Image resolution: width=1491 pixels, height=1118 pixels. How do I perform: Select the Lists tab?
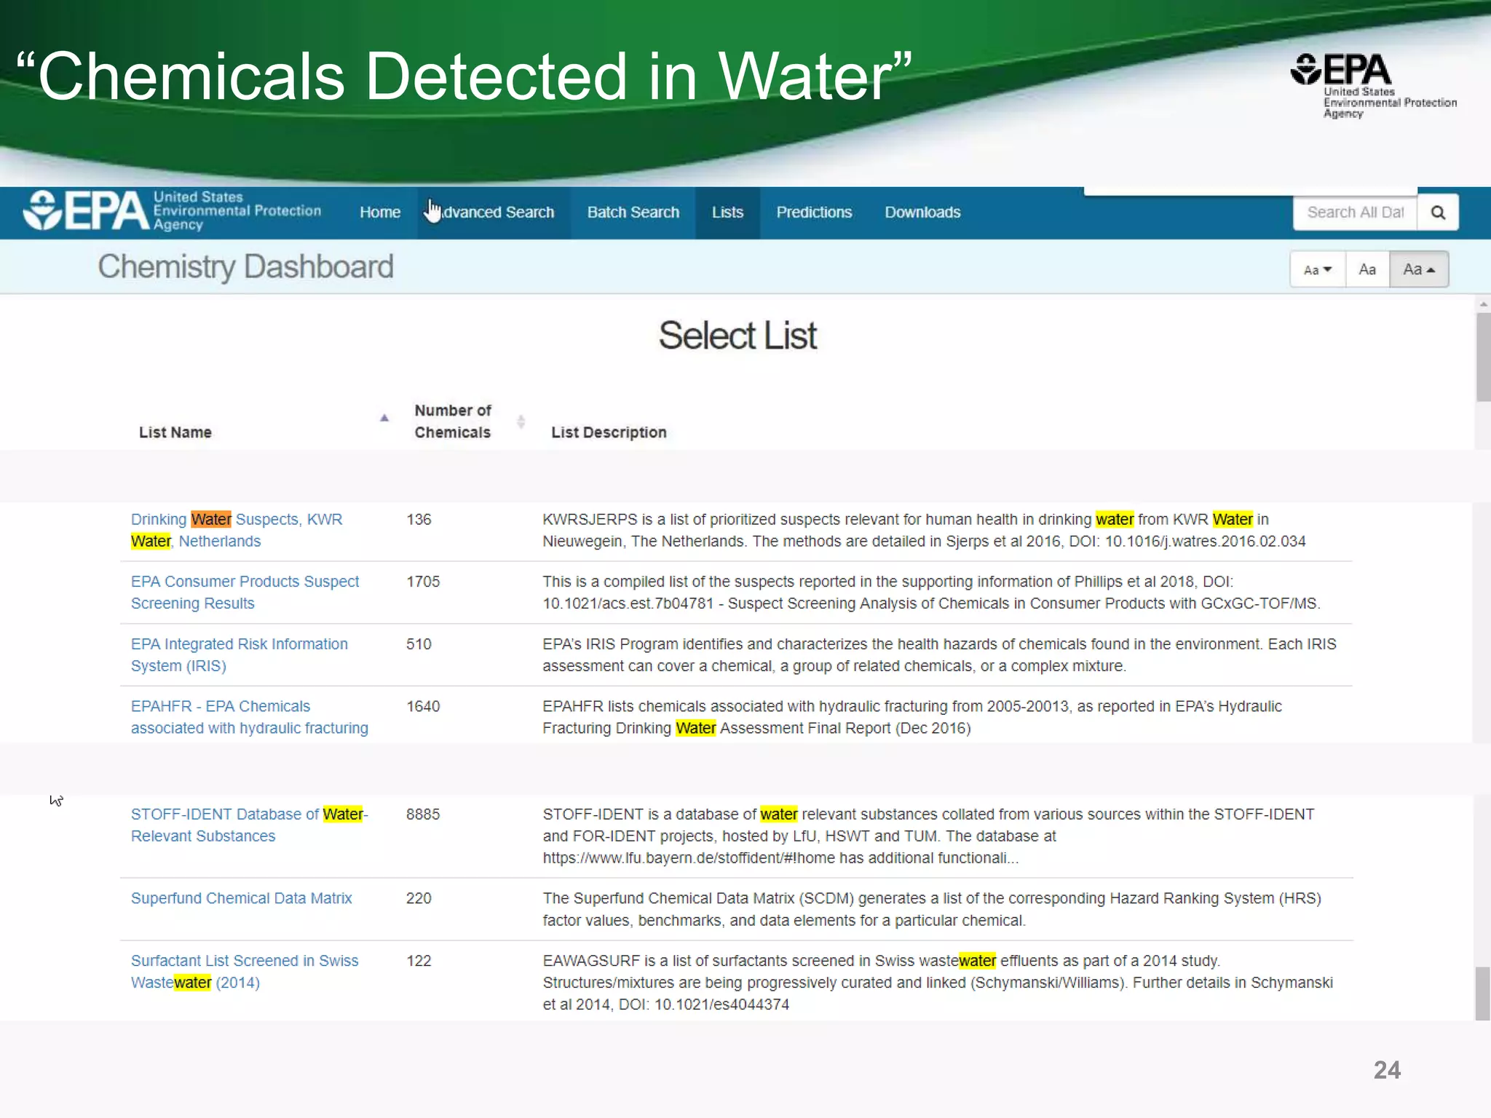coord(727,213)
